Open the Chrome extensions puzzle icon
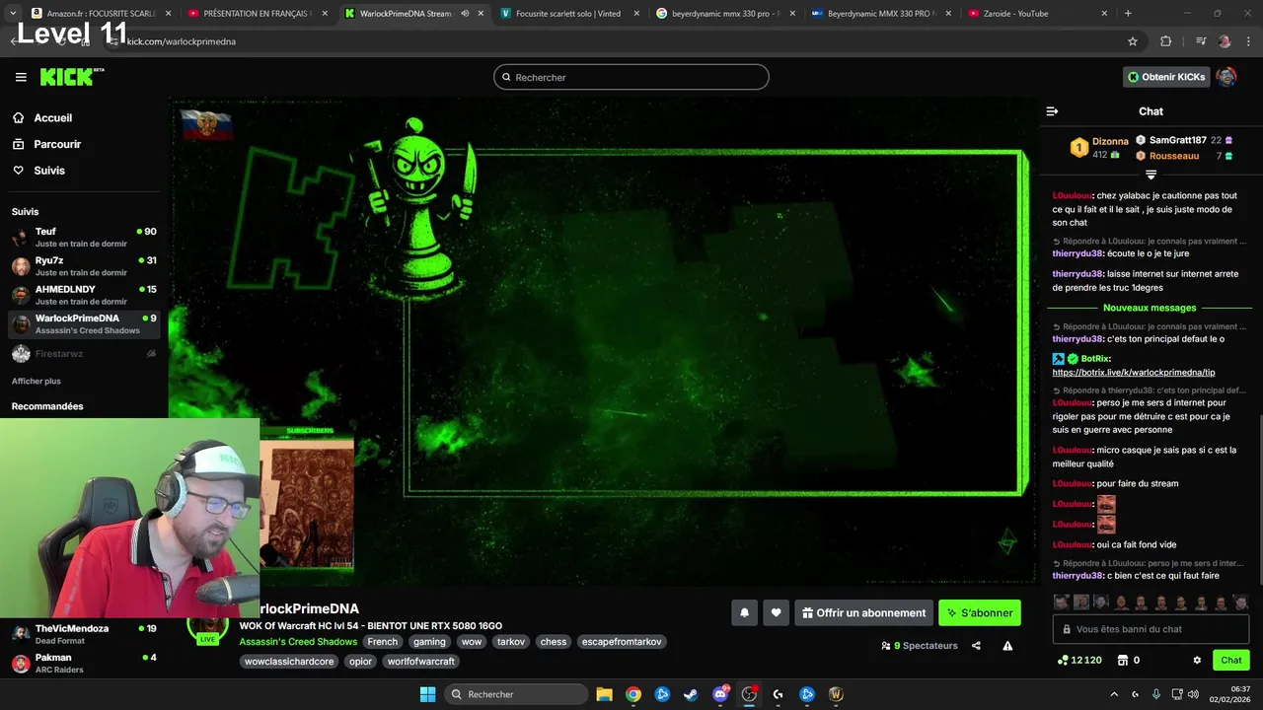 (x=1166, y=41)
